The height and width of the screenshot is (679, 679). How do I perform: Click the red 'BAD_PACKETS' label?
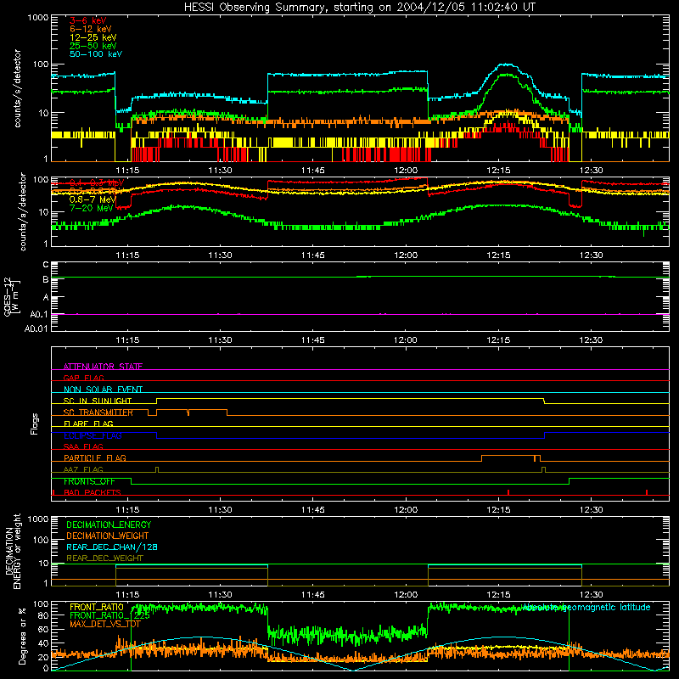coord(93,492)
